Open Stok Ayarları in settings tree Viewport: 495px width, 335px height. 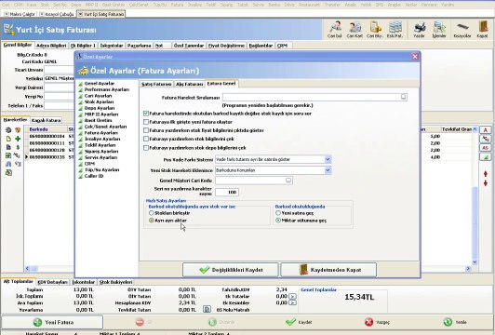click(99, 101)
